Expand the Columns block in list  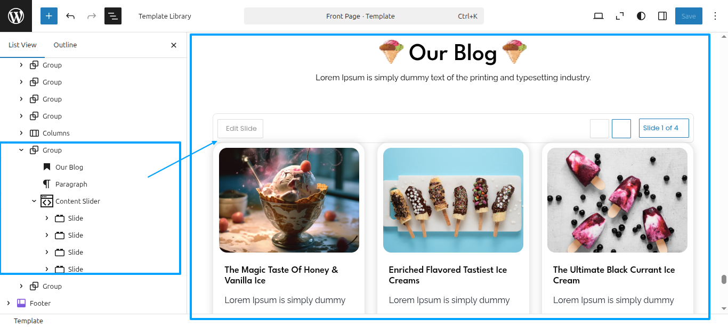coord(21,133)
